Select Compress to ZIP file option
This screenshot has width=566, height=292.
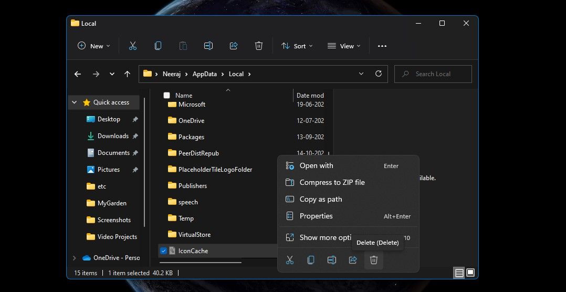click(332, 183)
